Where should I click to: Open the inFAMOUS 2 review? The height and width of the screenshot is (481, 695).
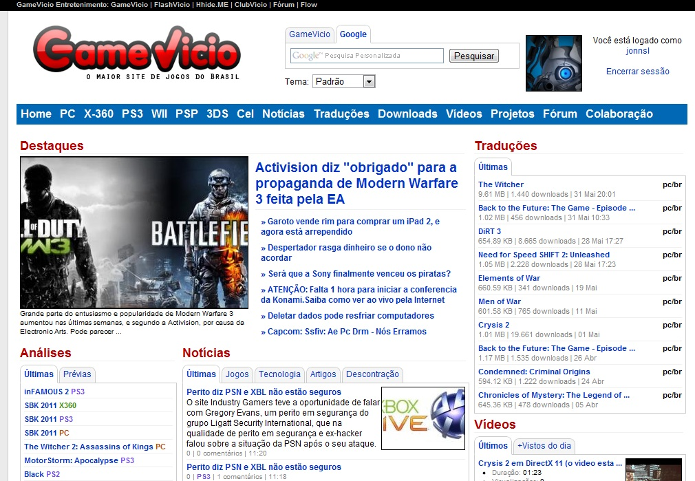coord(54,392)
